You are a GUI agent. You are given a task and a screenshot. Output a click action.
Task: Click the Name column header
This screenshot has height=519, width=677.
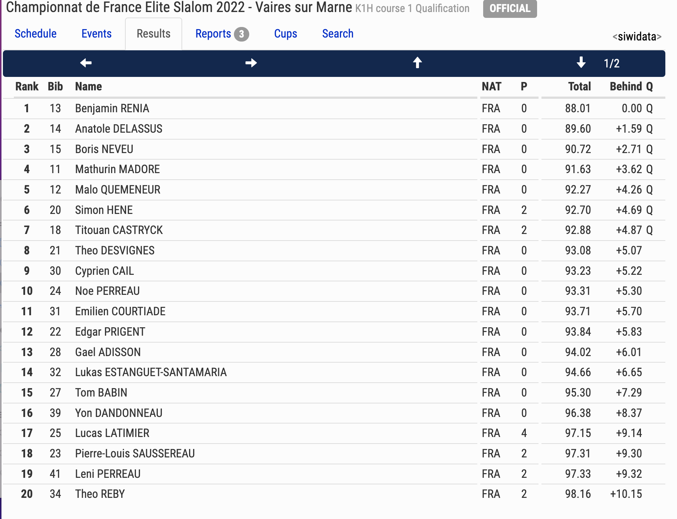(x=89, y=86)
